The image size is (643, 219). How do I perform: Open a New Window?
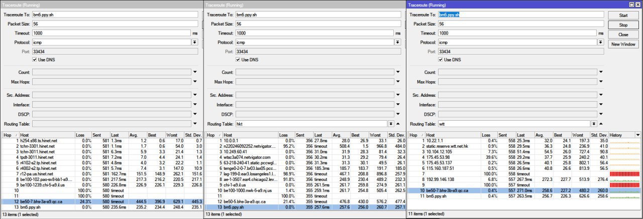pyautogui.click(x=623, y=44)
